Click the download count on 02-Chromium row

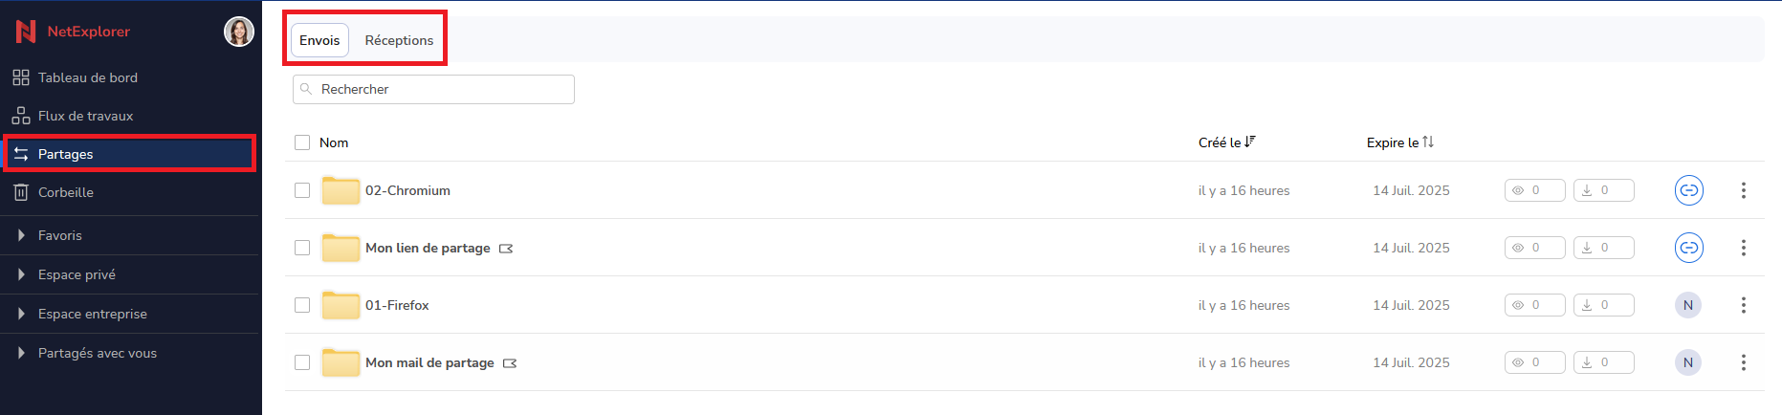point(1603,190)
